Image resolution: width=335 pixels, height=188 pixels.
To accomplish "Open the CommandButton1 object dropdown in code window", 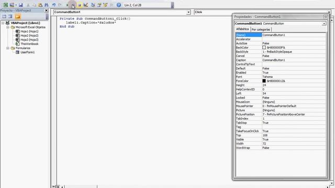I will 188,12.
